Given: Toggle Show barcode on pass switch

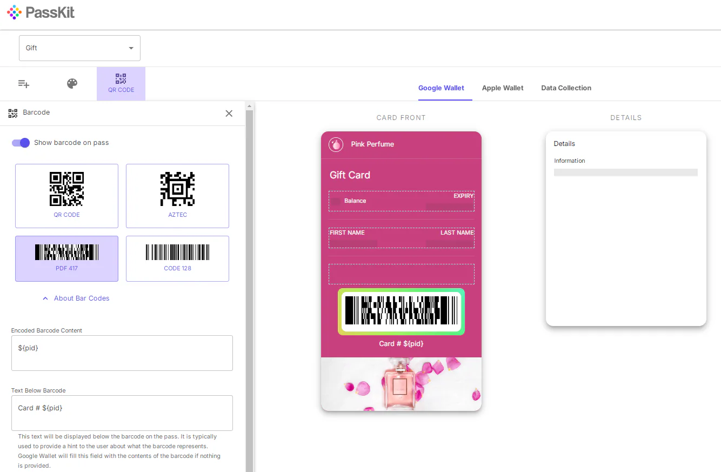Looking at the screenshot, I should 21,143.
